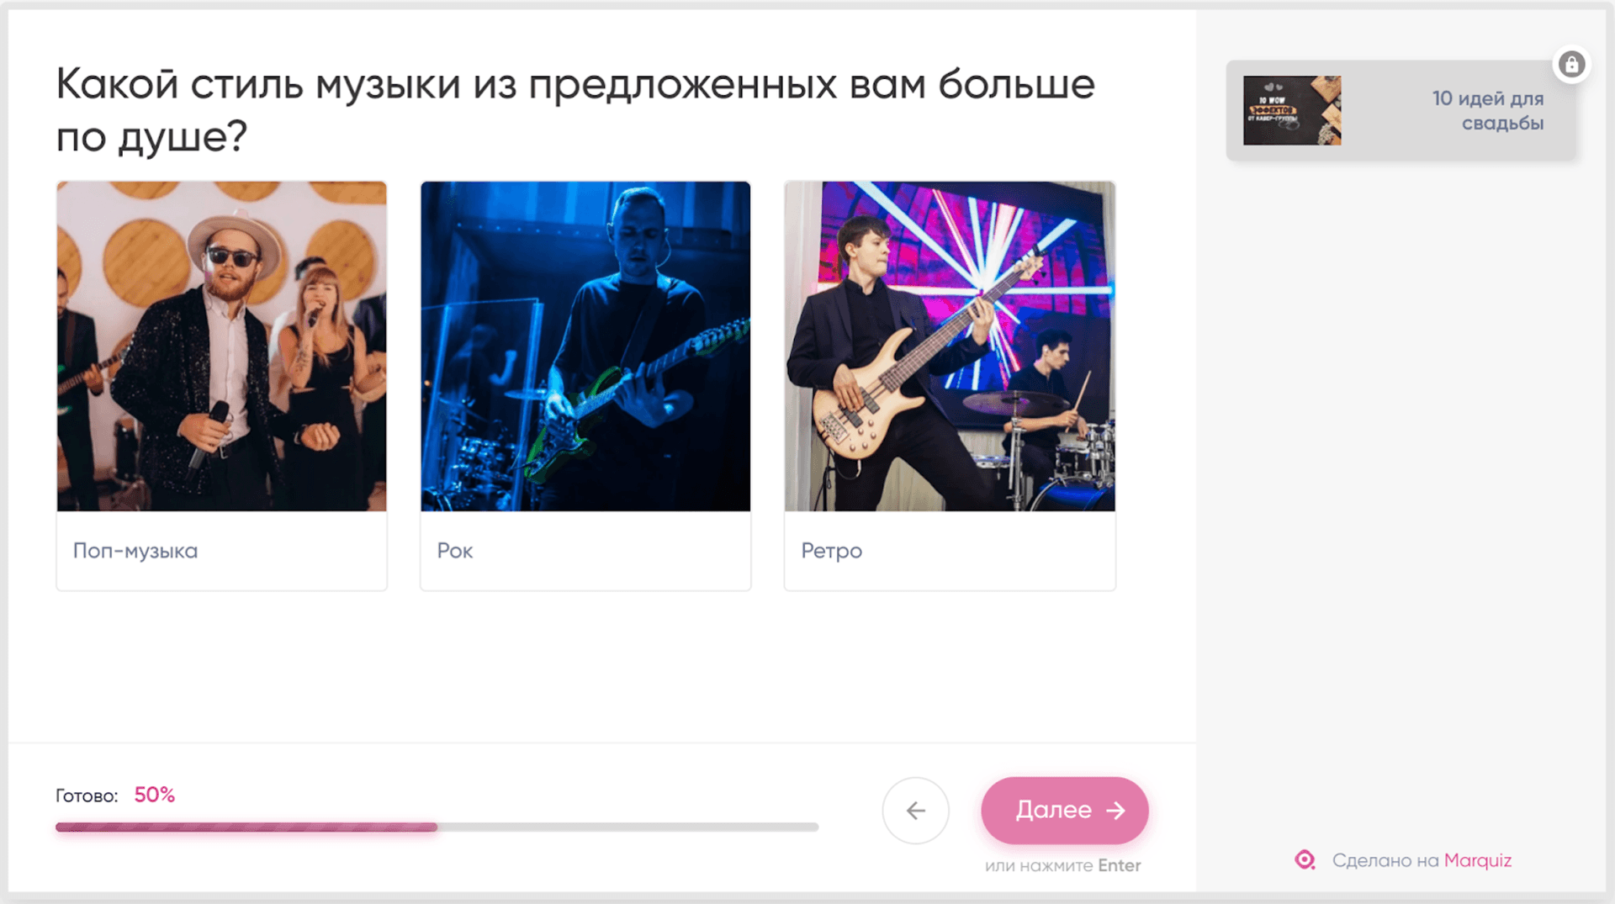Choose the bass player and drummer photo
The height and width of the screenshot is (904, 1615).
pyautogui.click(x=950, y=346)
